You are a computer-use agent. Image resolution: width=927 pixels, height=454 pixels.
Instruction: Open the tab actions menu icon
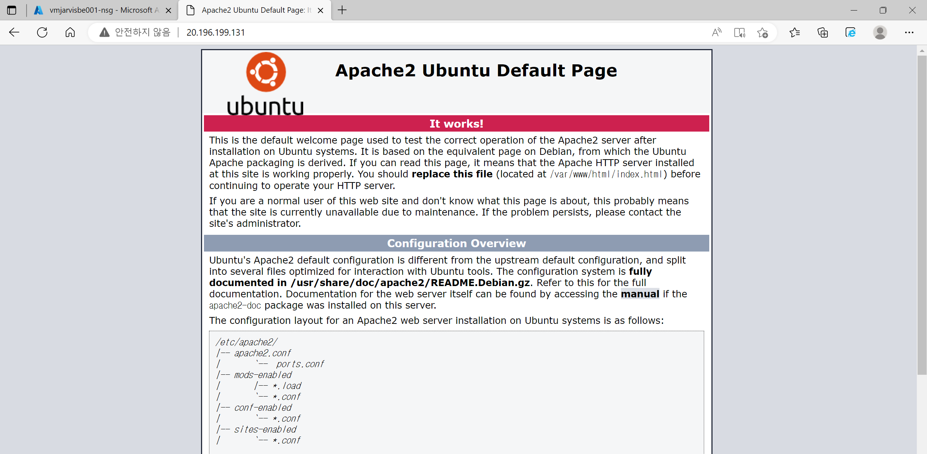12,10
